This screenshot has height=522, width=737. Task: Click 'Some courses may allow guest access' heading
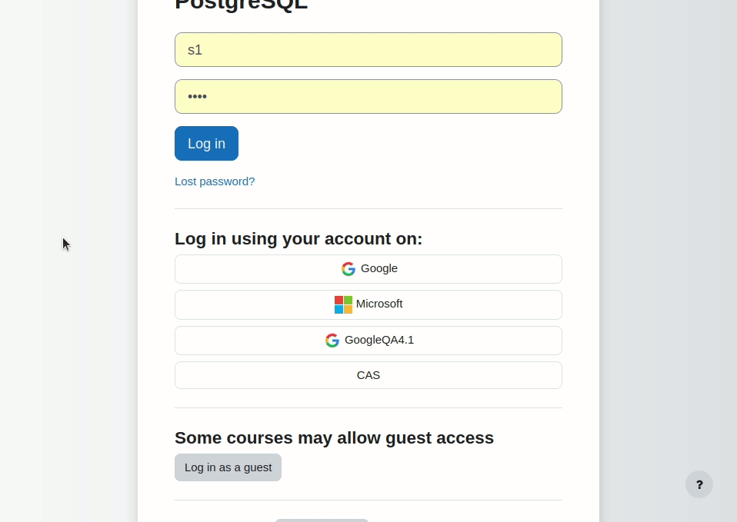pos(334,438)
